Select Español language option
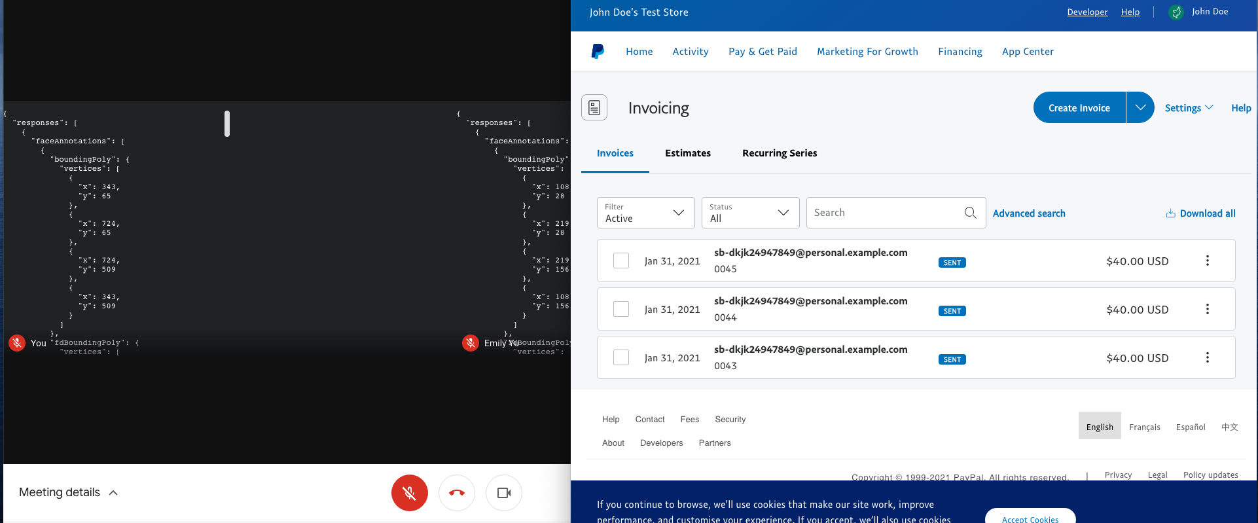 1191,427
